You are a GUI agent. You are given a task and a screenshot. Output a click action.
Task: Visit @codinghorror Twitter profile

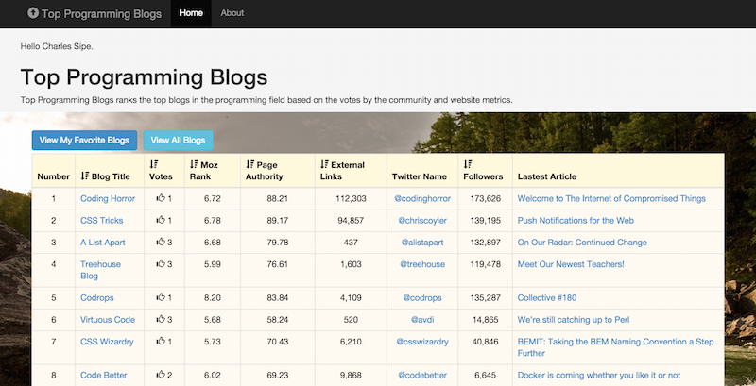(422, 198)
